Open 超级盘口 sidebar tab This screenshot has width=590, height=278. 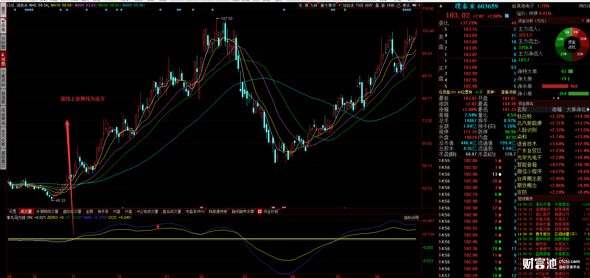3,159
